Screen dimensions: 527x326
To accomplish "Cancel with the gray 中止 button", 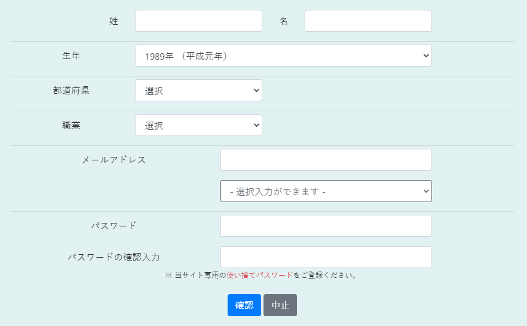I will pyautogui.click(x=280, y=305).
